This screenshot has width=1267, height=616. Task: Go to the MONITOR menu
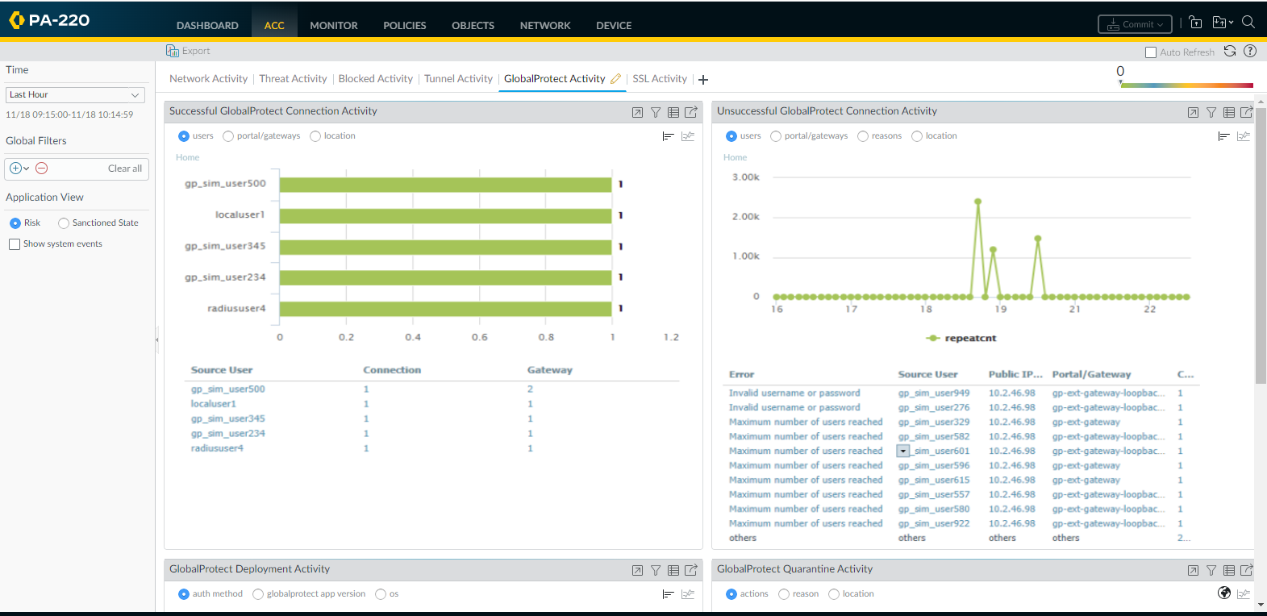click(x=333, y=26)
